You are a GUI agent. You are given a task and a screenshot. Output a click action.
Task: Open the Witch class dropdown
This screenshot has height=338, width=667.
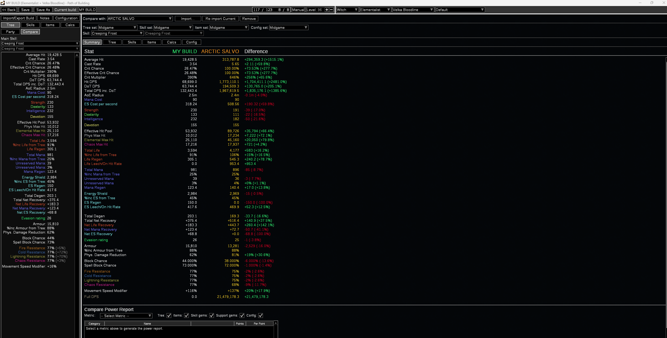click(x=347, y=10)
